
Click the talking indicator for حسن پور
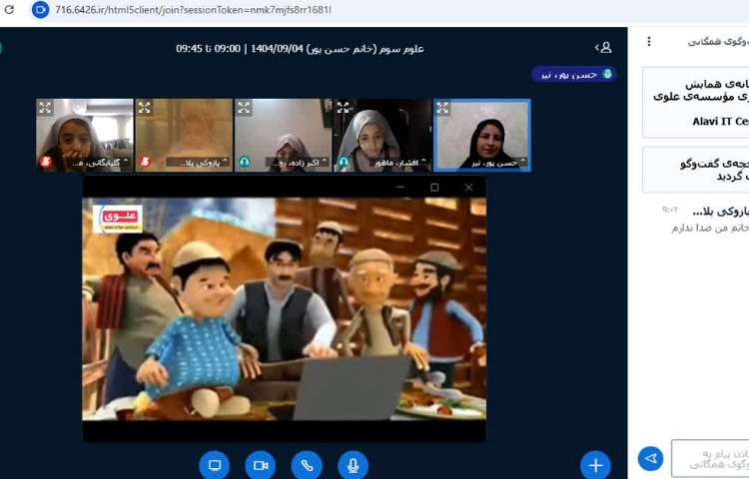coord(573,74)
